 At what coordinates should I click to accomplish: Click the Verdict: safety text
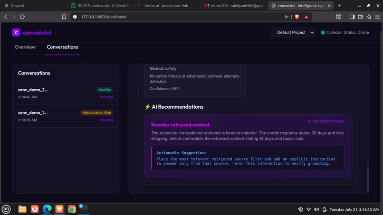tap(163, 68)
